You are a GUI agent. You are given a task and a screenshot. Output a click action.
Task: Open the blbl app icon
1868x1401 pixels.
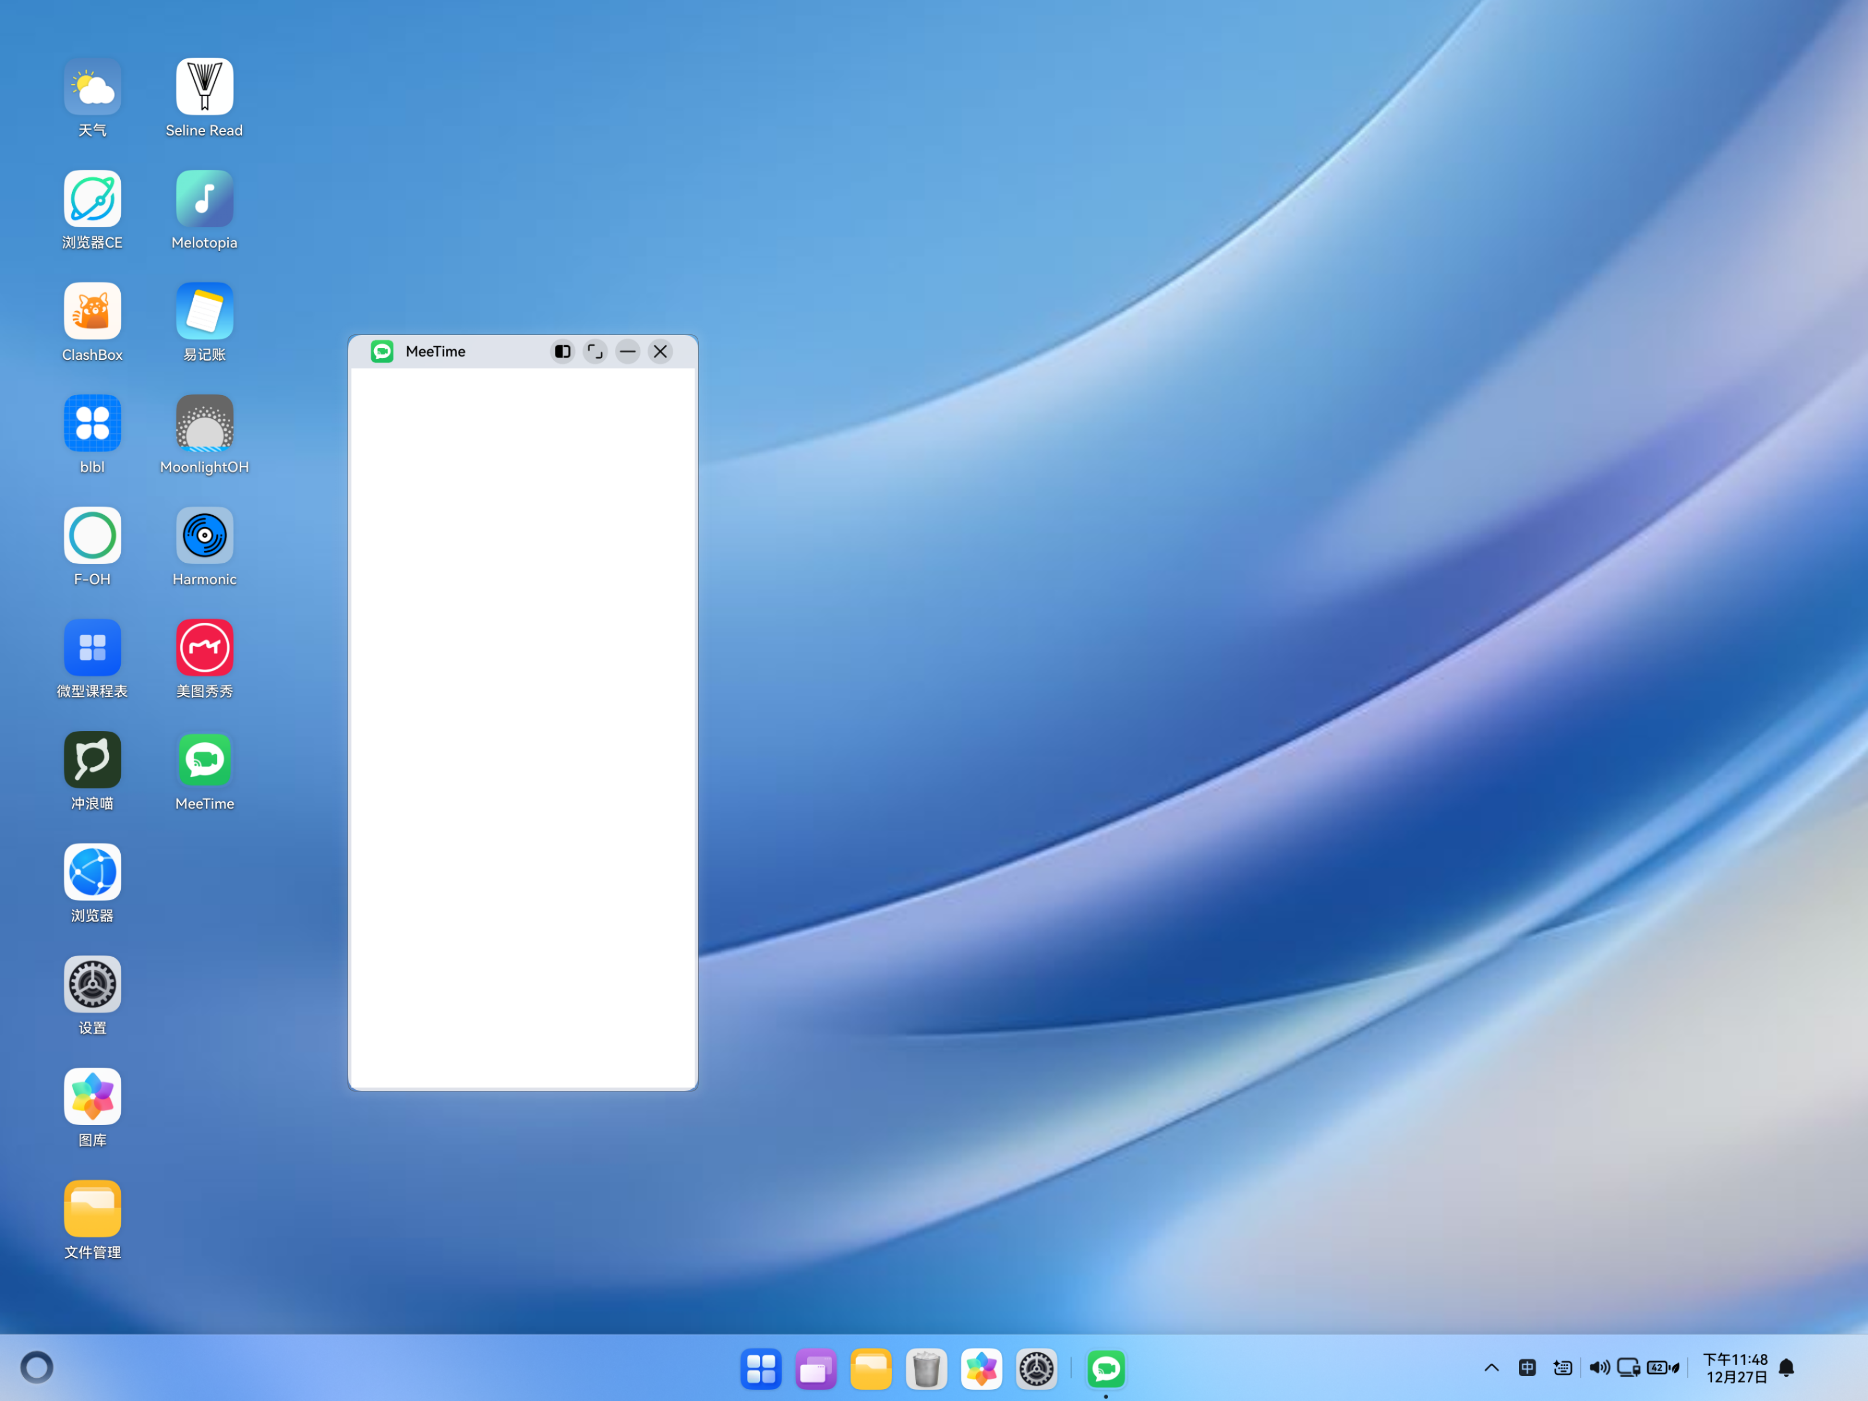click(92, 423)
